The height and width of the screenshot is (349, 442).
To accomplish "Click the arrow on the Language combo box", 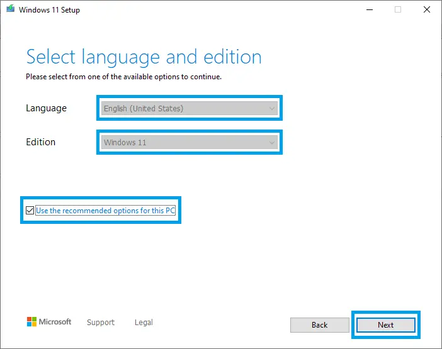I will click(272, 108).
